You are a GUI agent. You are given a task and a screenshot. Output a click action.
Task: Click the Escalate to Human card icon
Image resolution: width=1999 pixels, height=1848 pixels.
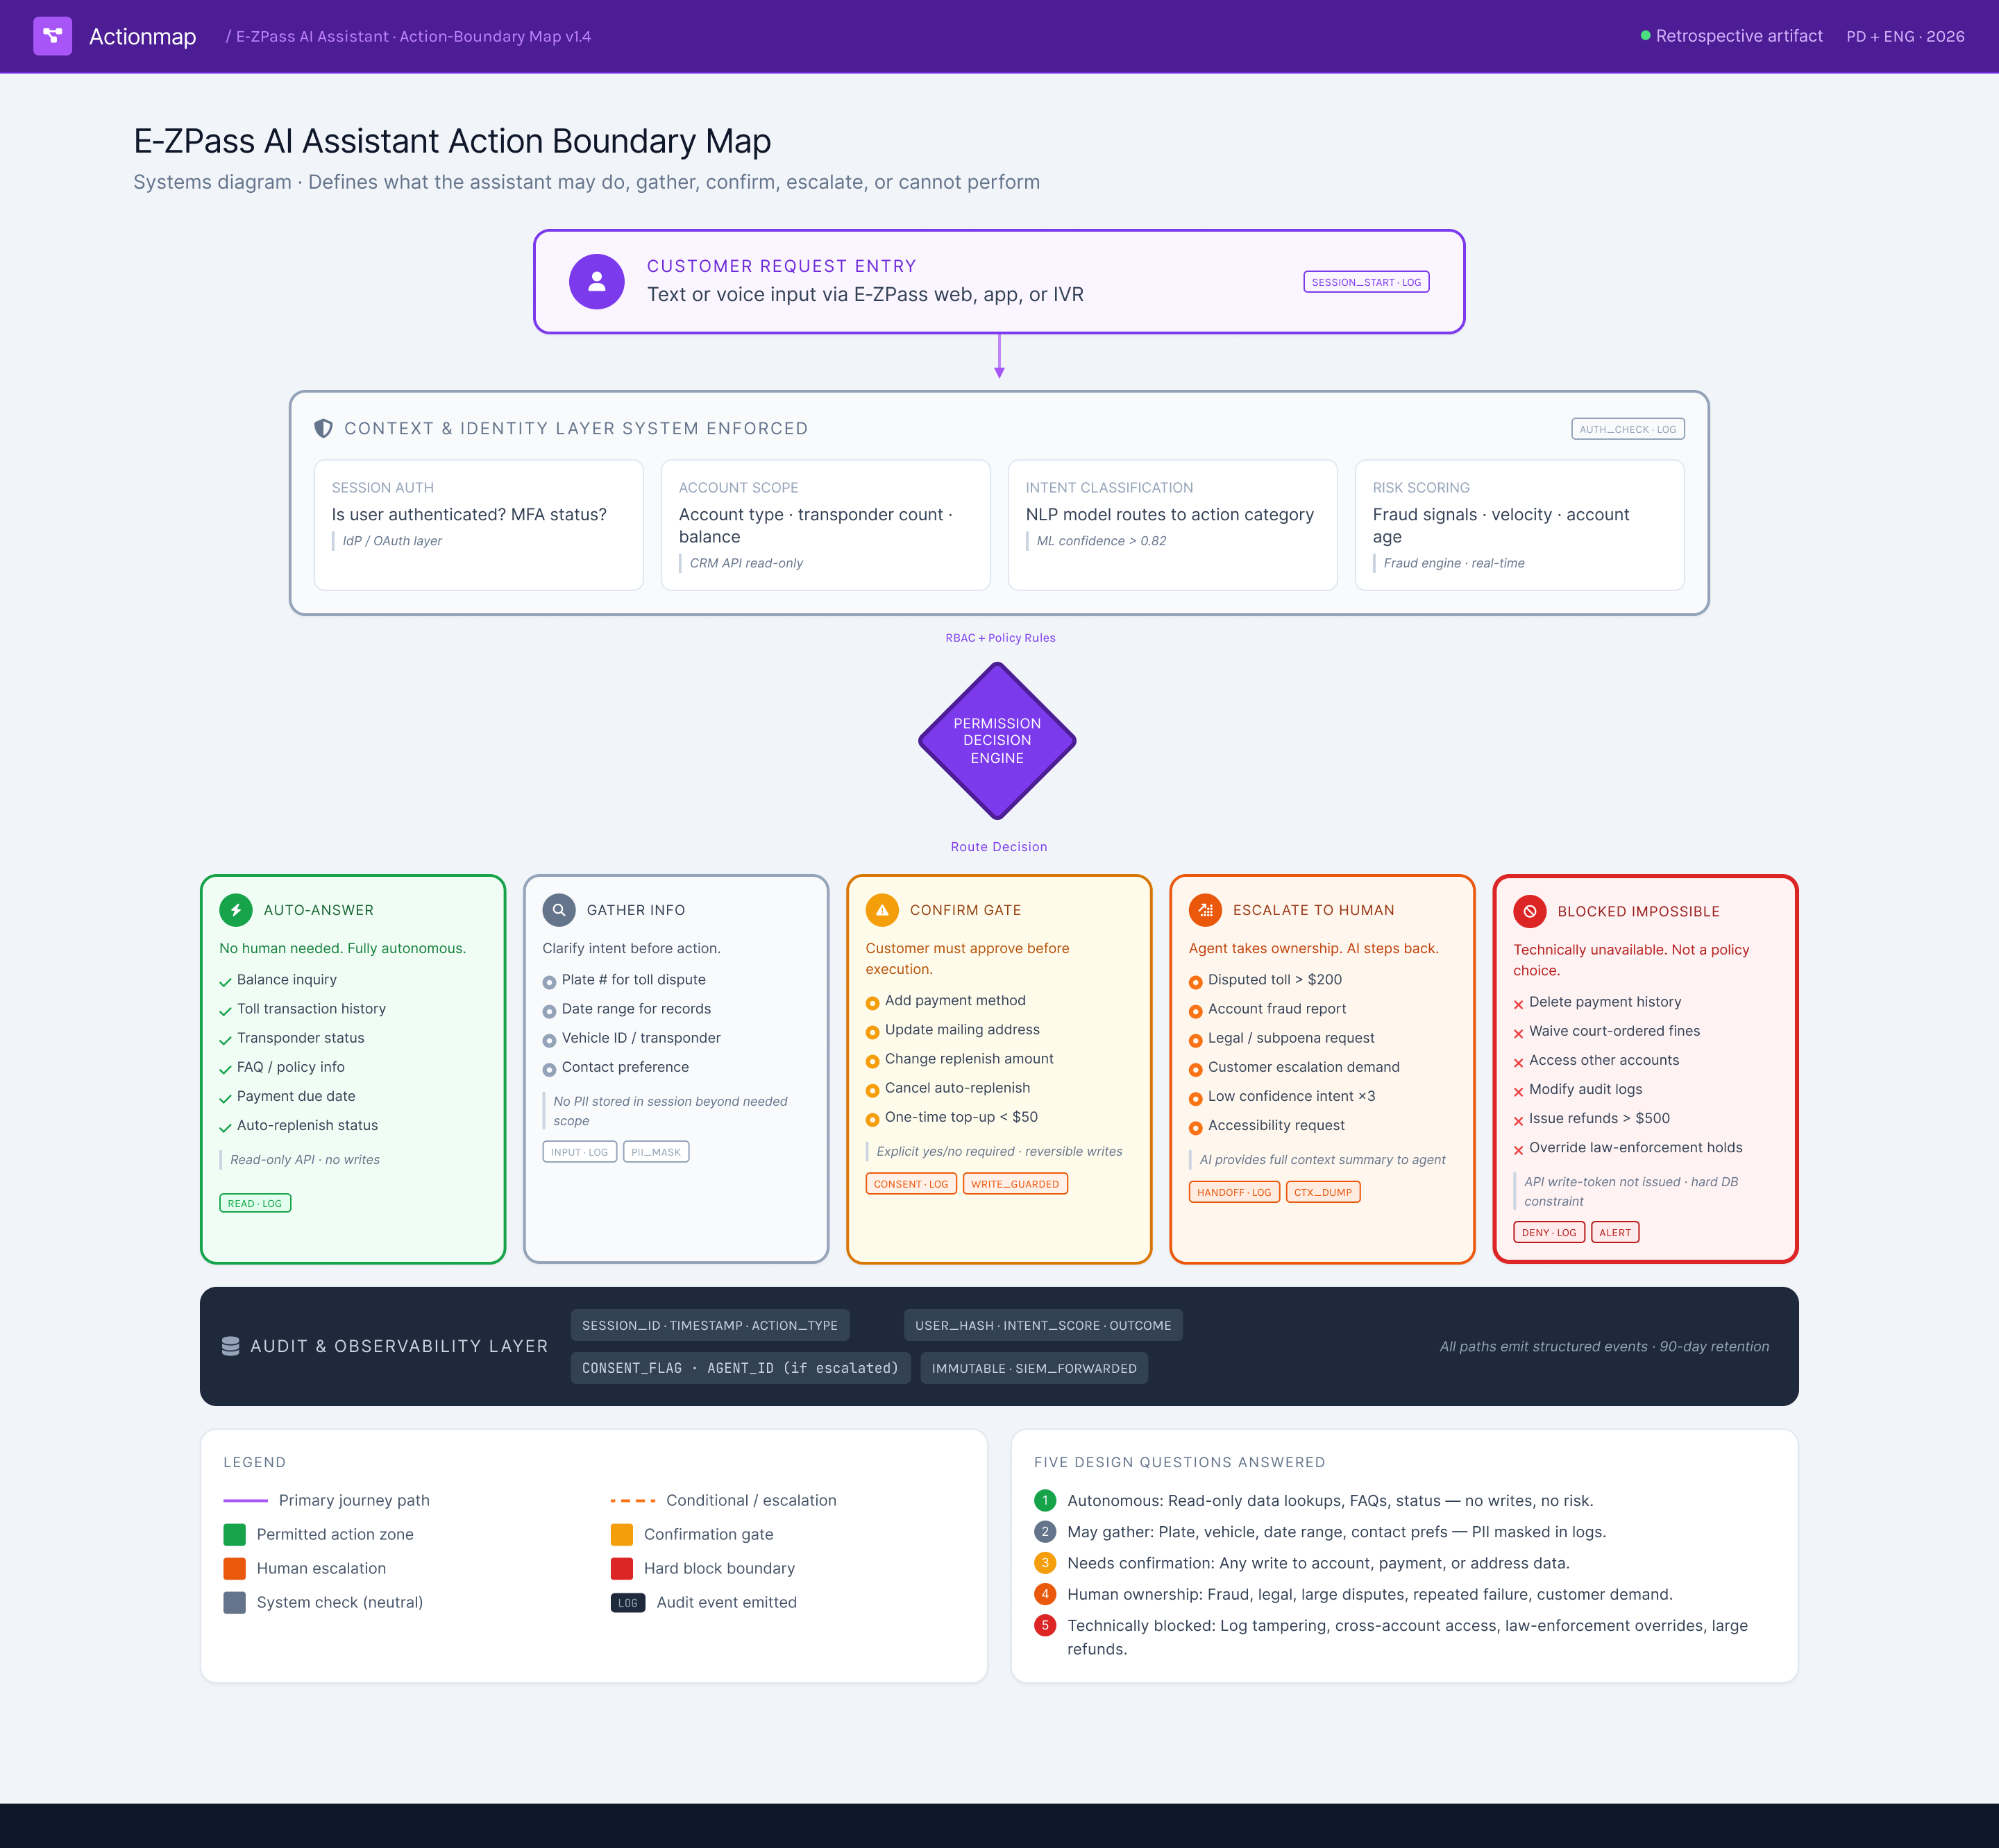pos(1204,910)
